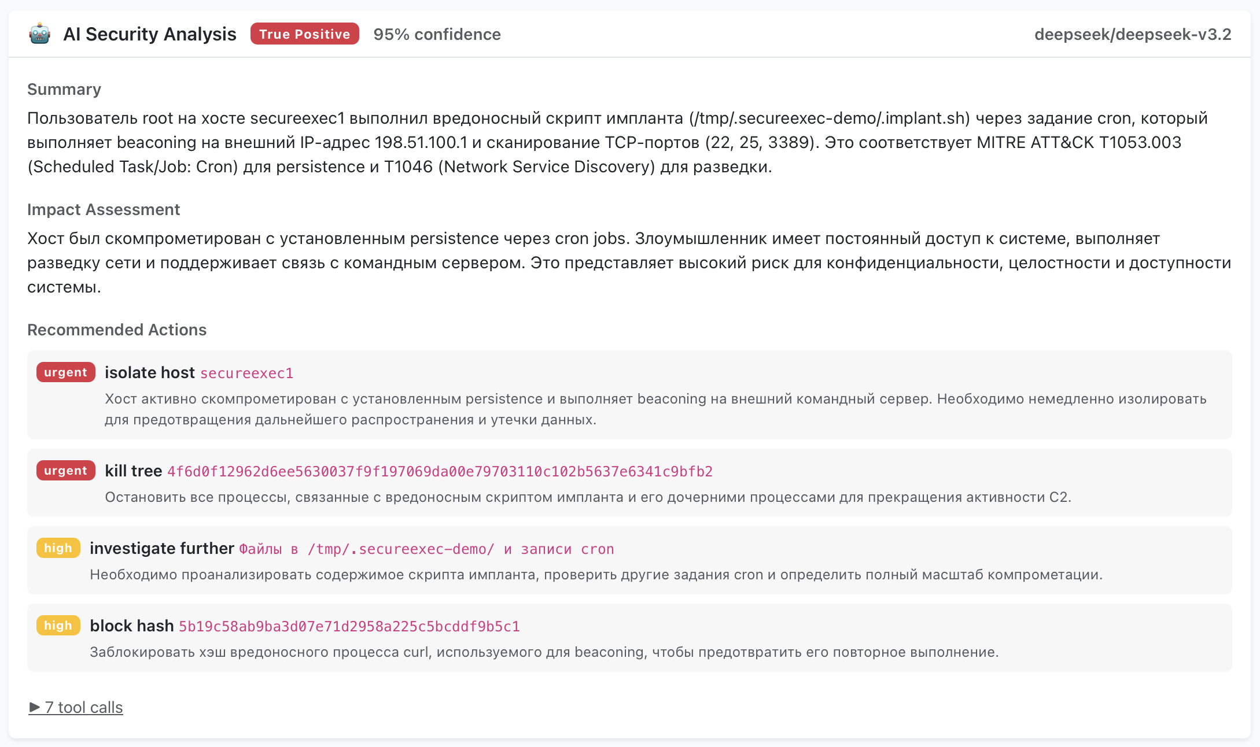The image size is (1260, 747).
Task: Click the robot icon beside AI Security Analysis
Action: click(x=39, y=34)
